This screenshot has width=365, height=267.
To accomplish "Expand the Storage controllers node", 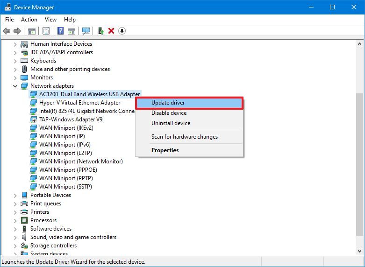I will click(15, 246).
